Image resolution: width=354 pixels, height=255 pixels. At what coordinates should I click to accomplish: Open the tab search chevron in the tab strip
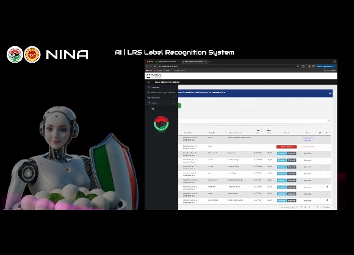click(334, 61)
